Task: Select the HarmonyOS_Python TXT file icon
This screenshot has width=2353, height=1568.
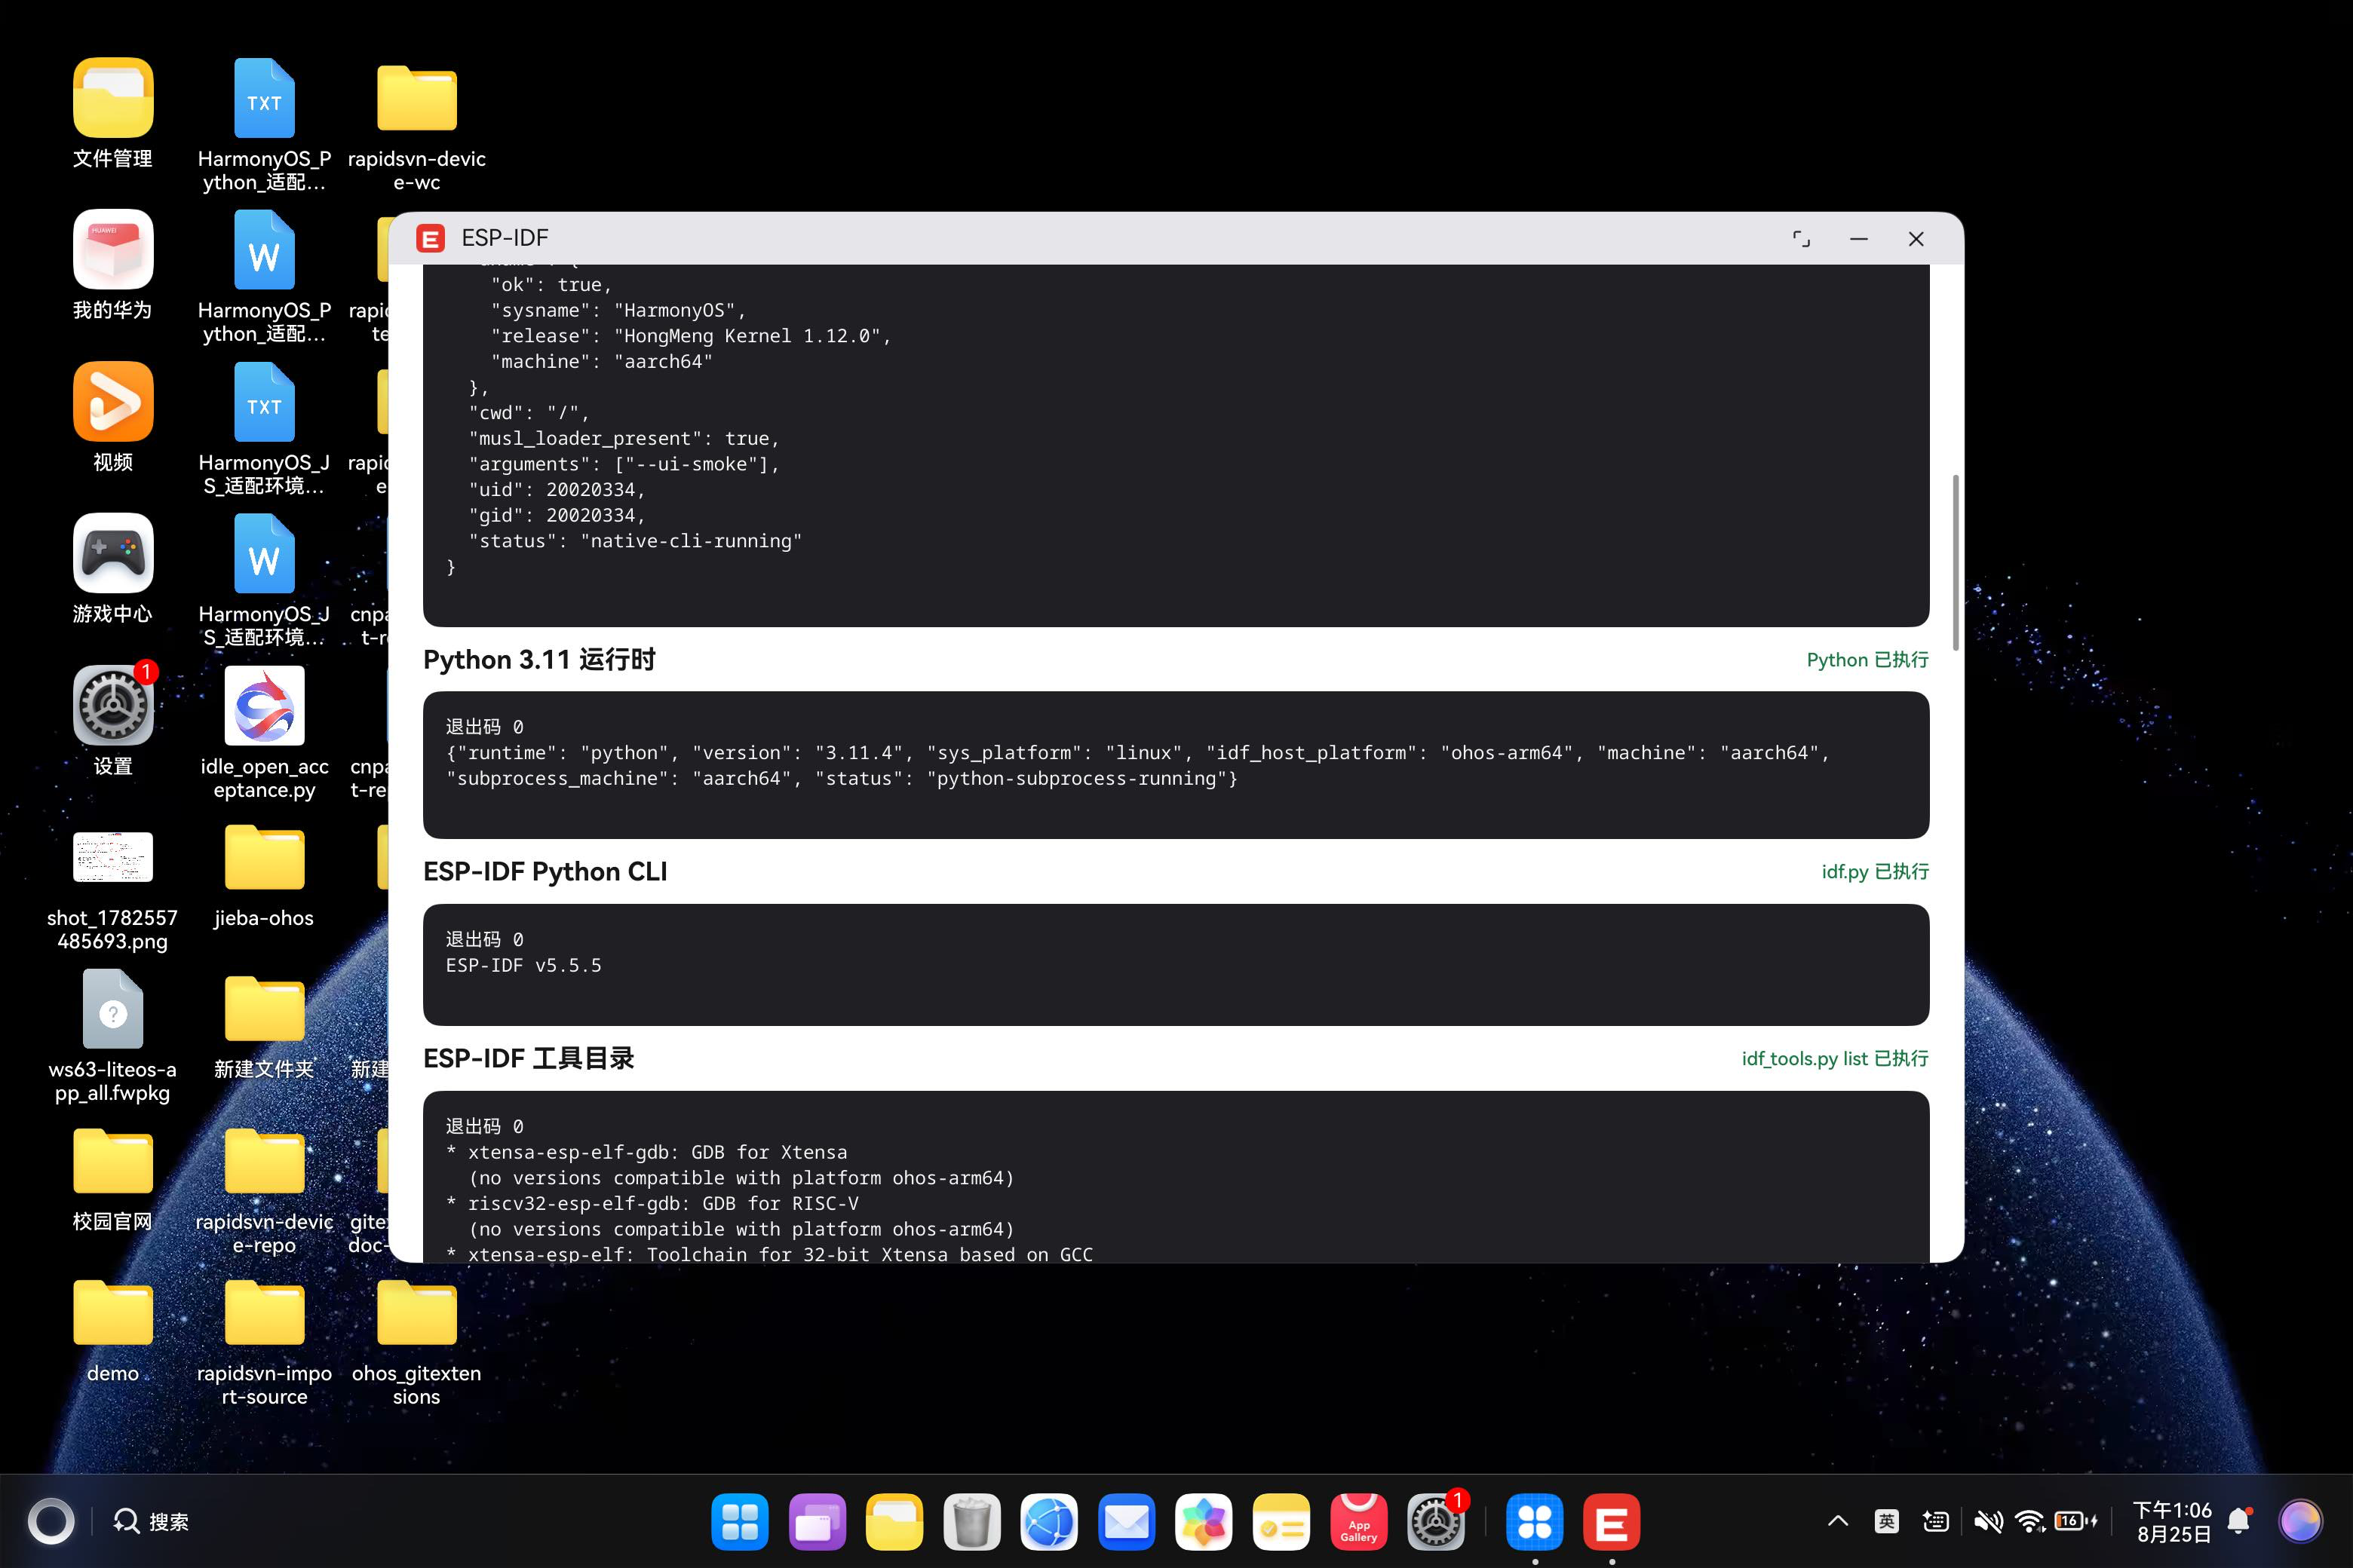Action: point(264,97)
